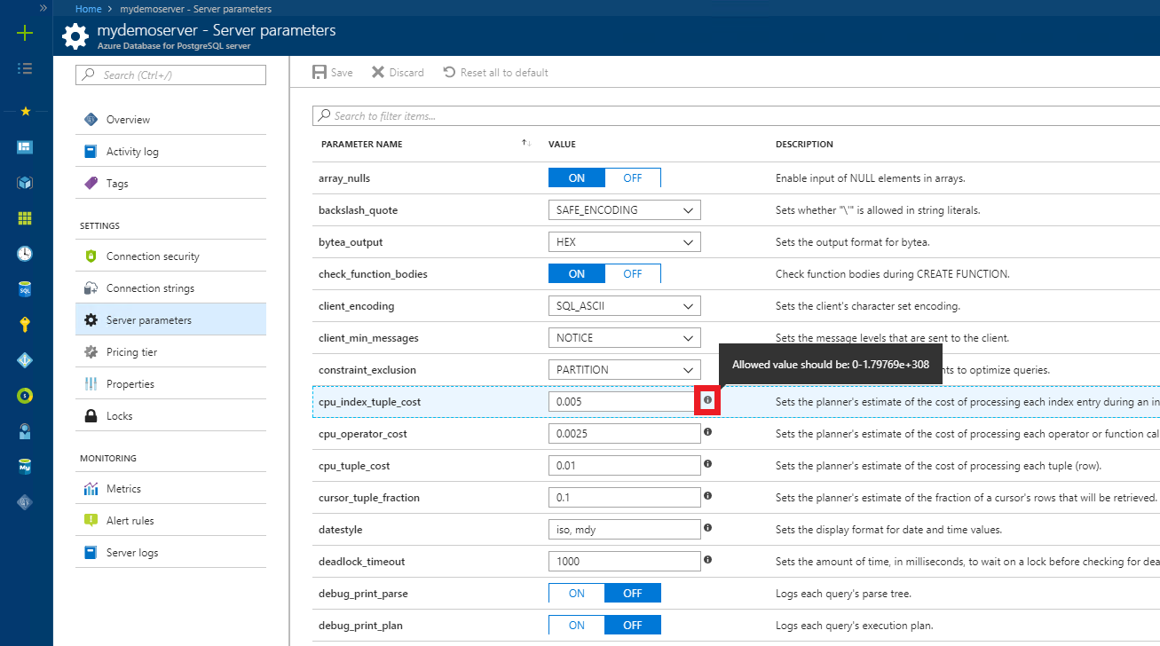This screenshot has width=1160, height=646.
Task: Open the SQL databases icon
Action: tap(25, 288)
